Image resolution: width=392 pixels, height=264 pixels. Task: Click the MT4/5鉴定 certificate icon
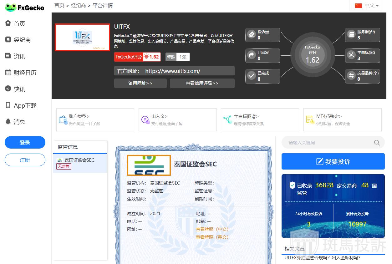click(x=310, y=120)
